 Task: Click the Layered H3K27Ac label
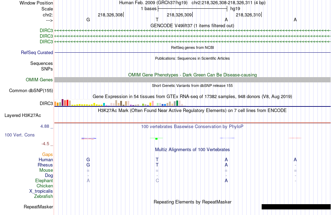pos(23,116)
